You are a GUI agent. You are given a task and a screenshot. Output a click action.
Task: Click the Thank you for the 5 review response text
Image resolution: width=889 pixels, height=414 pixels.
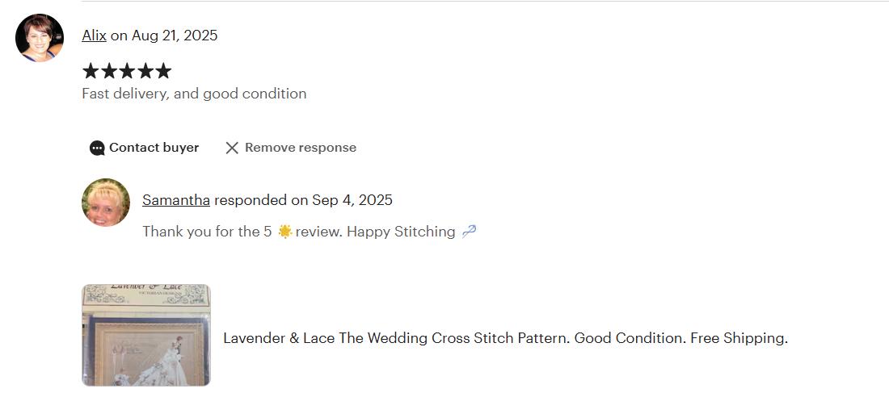[309, 232]
